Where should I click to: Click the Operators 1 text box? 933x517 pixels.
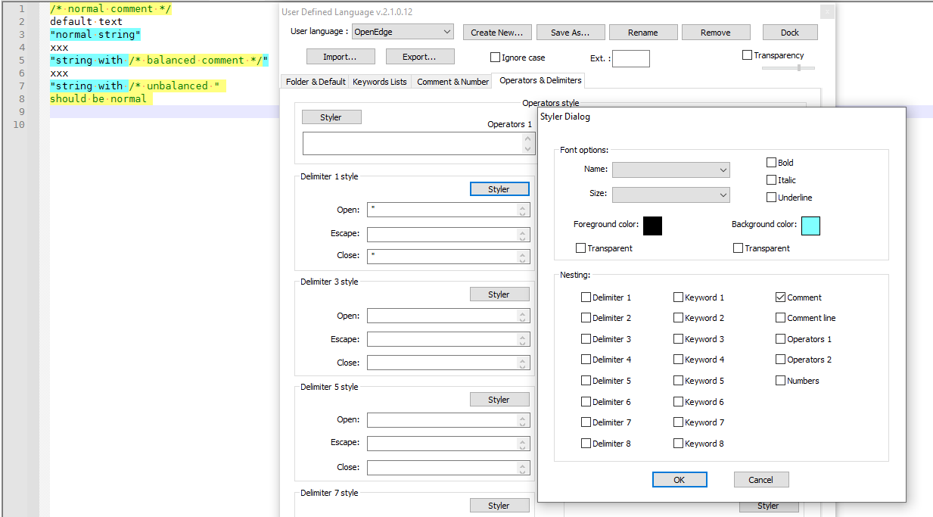point(418,143)
